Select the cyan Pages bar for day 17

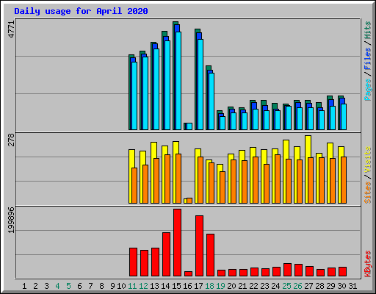200,85
